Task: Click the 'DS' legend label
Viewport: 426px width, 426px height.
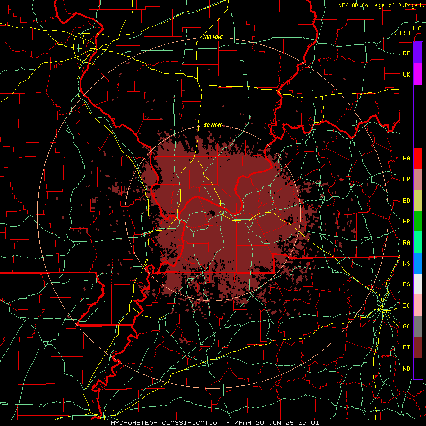Action: tap(406, 284)
